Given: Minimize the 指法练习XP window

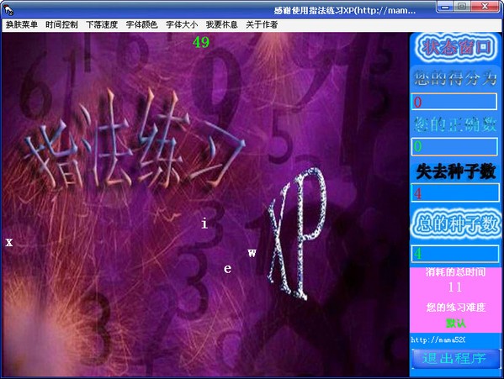Looking at the screenshot, I should pos(445,7).
